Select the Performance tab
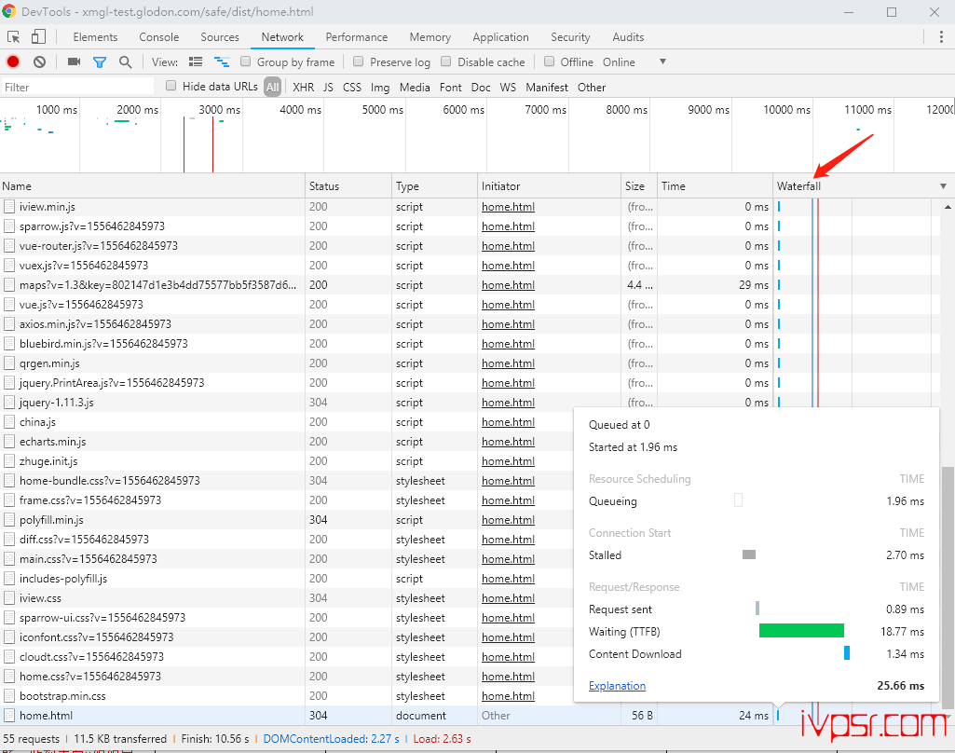The image size is (955, 753). [x=356, y=37]
